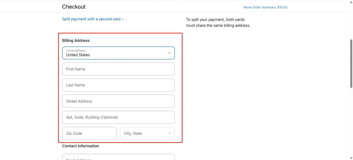The image size is (353, 160).
Task: Click the Email Address field
Action: coord(118,157)
